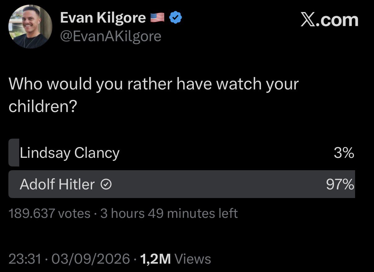Open the 23:31 timestamp link
The height and width of the screenshot is (272, 374).
coord(25,259)
